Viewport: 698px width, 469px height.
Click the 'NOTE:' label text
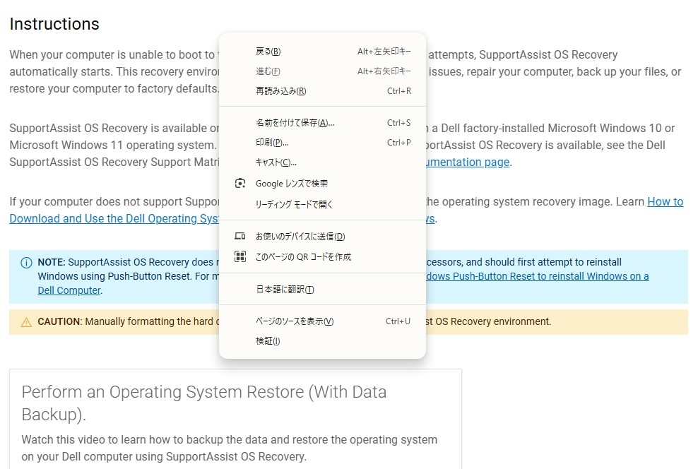pyautogui.click(x=52, y=262)
